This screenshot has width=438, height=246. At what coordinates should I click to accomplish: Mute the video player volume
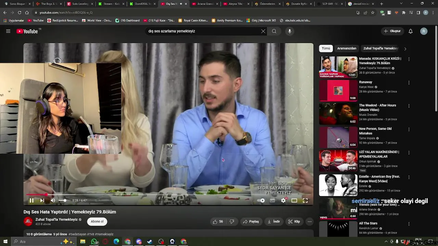pos(53,201)
